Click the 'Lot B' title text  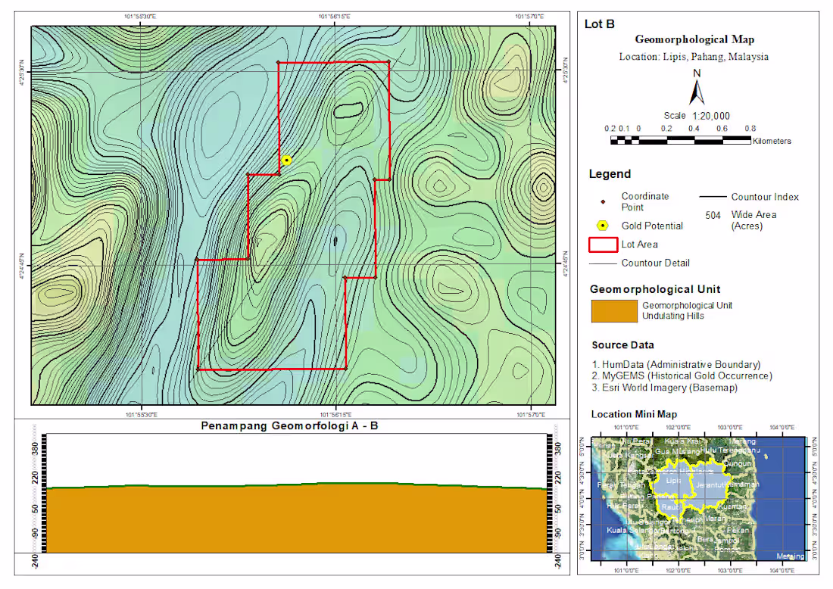599,24
